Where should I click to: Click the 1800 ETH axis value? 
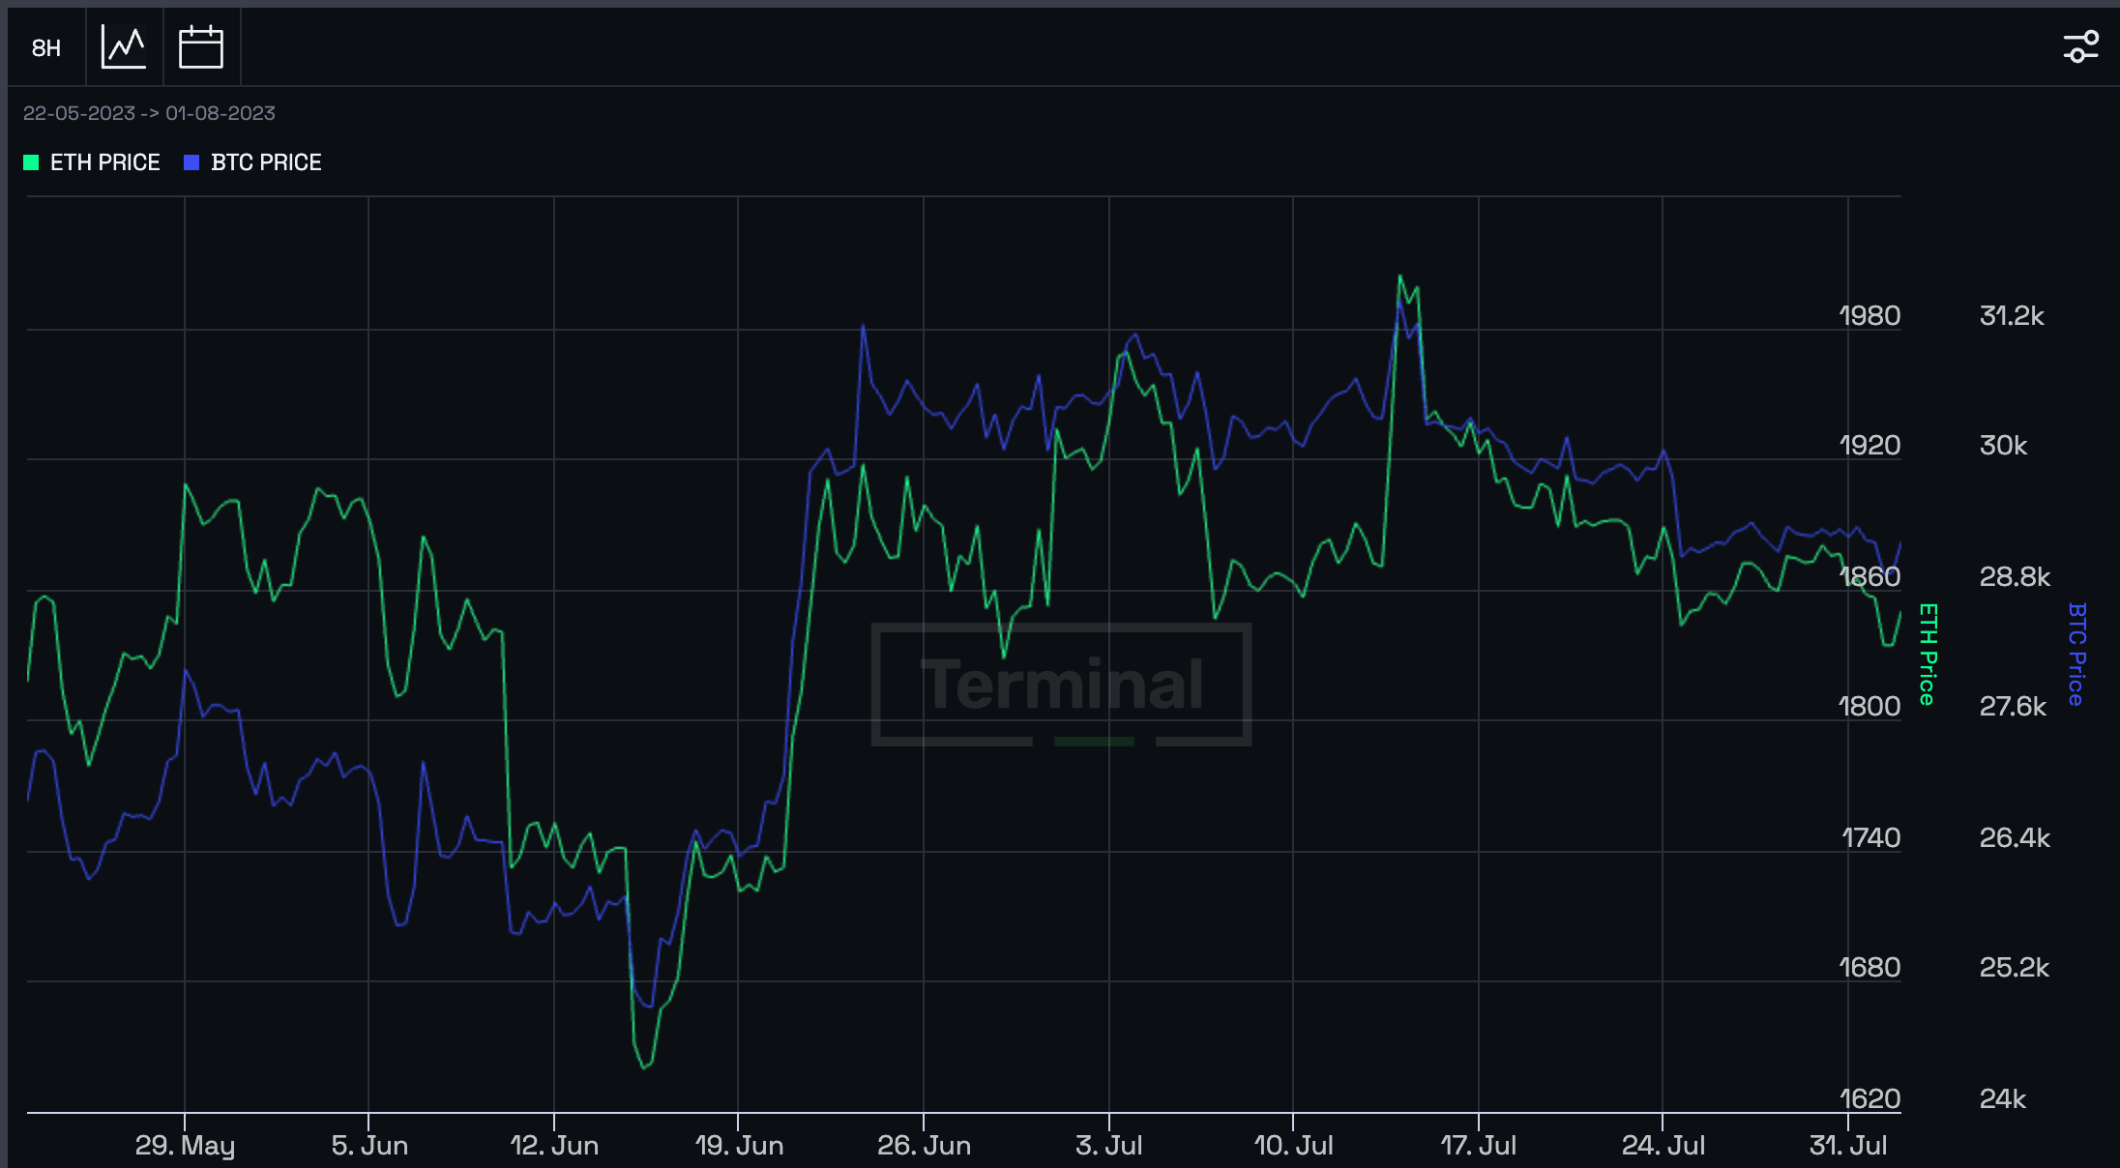pyautogui.click(x=1870, y=707)
